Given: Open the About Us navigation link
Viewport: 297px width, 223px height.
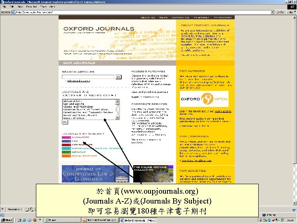Looking at the screenshot, I should [x=148, y=17].
